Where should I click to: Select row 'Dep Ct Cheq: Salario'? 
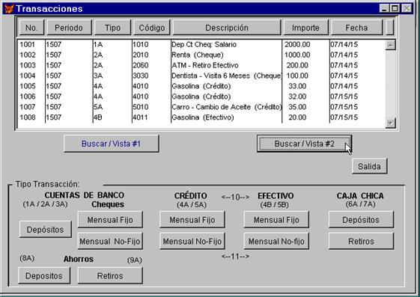point(201,44)
